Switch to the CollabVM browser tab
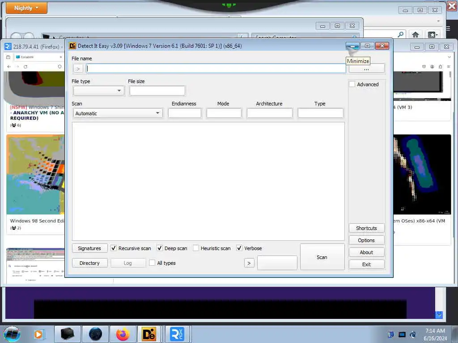This screenshot has width=458, height=343. 38,57
